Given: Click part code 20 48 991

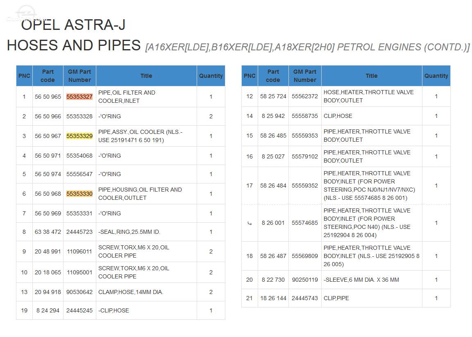Looking at the screenshot, I should [48, 251].
